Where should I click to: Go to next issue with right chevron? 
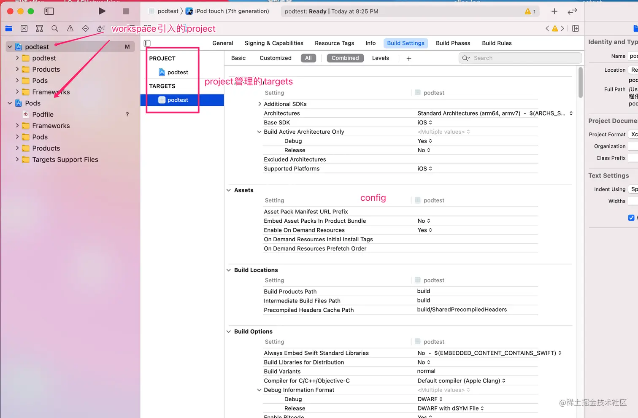(x=562, y=28)
